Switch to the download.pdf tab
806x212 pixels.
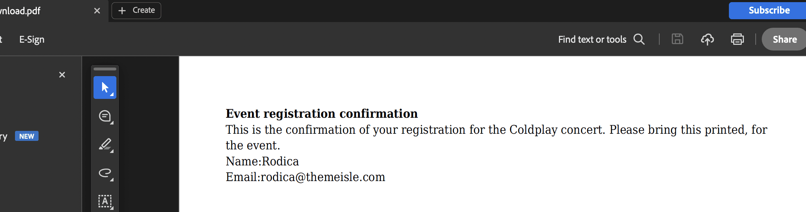tap(21, 11)
